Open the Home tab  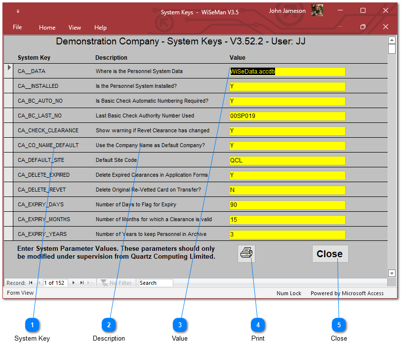pyautogui.click(x=47, y=28)
